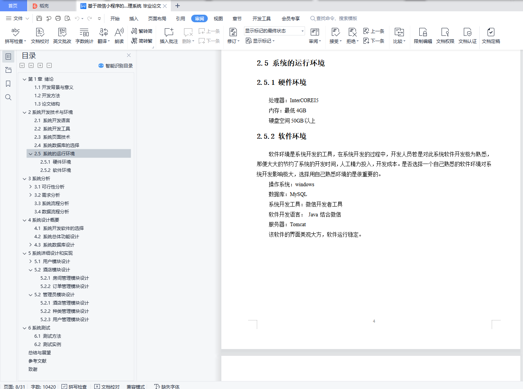Open the 显示标记 dropdown
Viewport: 523px width, 389px height.
(x=260, y=41)
